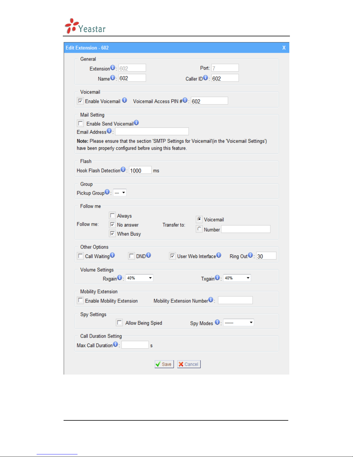Close the Edit Extension dialog with X
The width and height of the screenshot is (353, 457).
pos(284,48)
